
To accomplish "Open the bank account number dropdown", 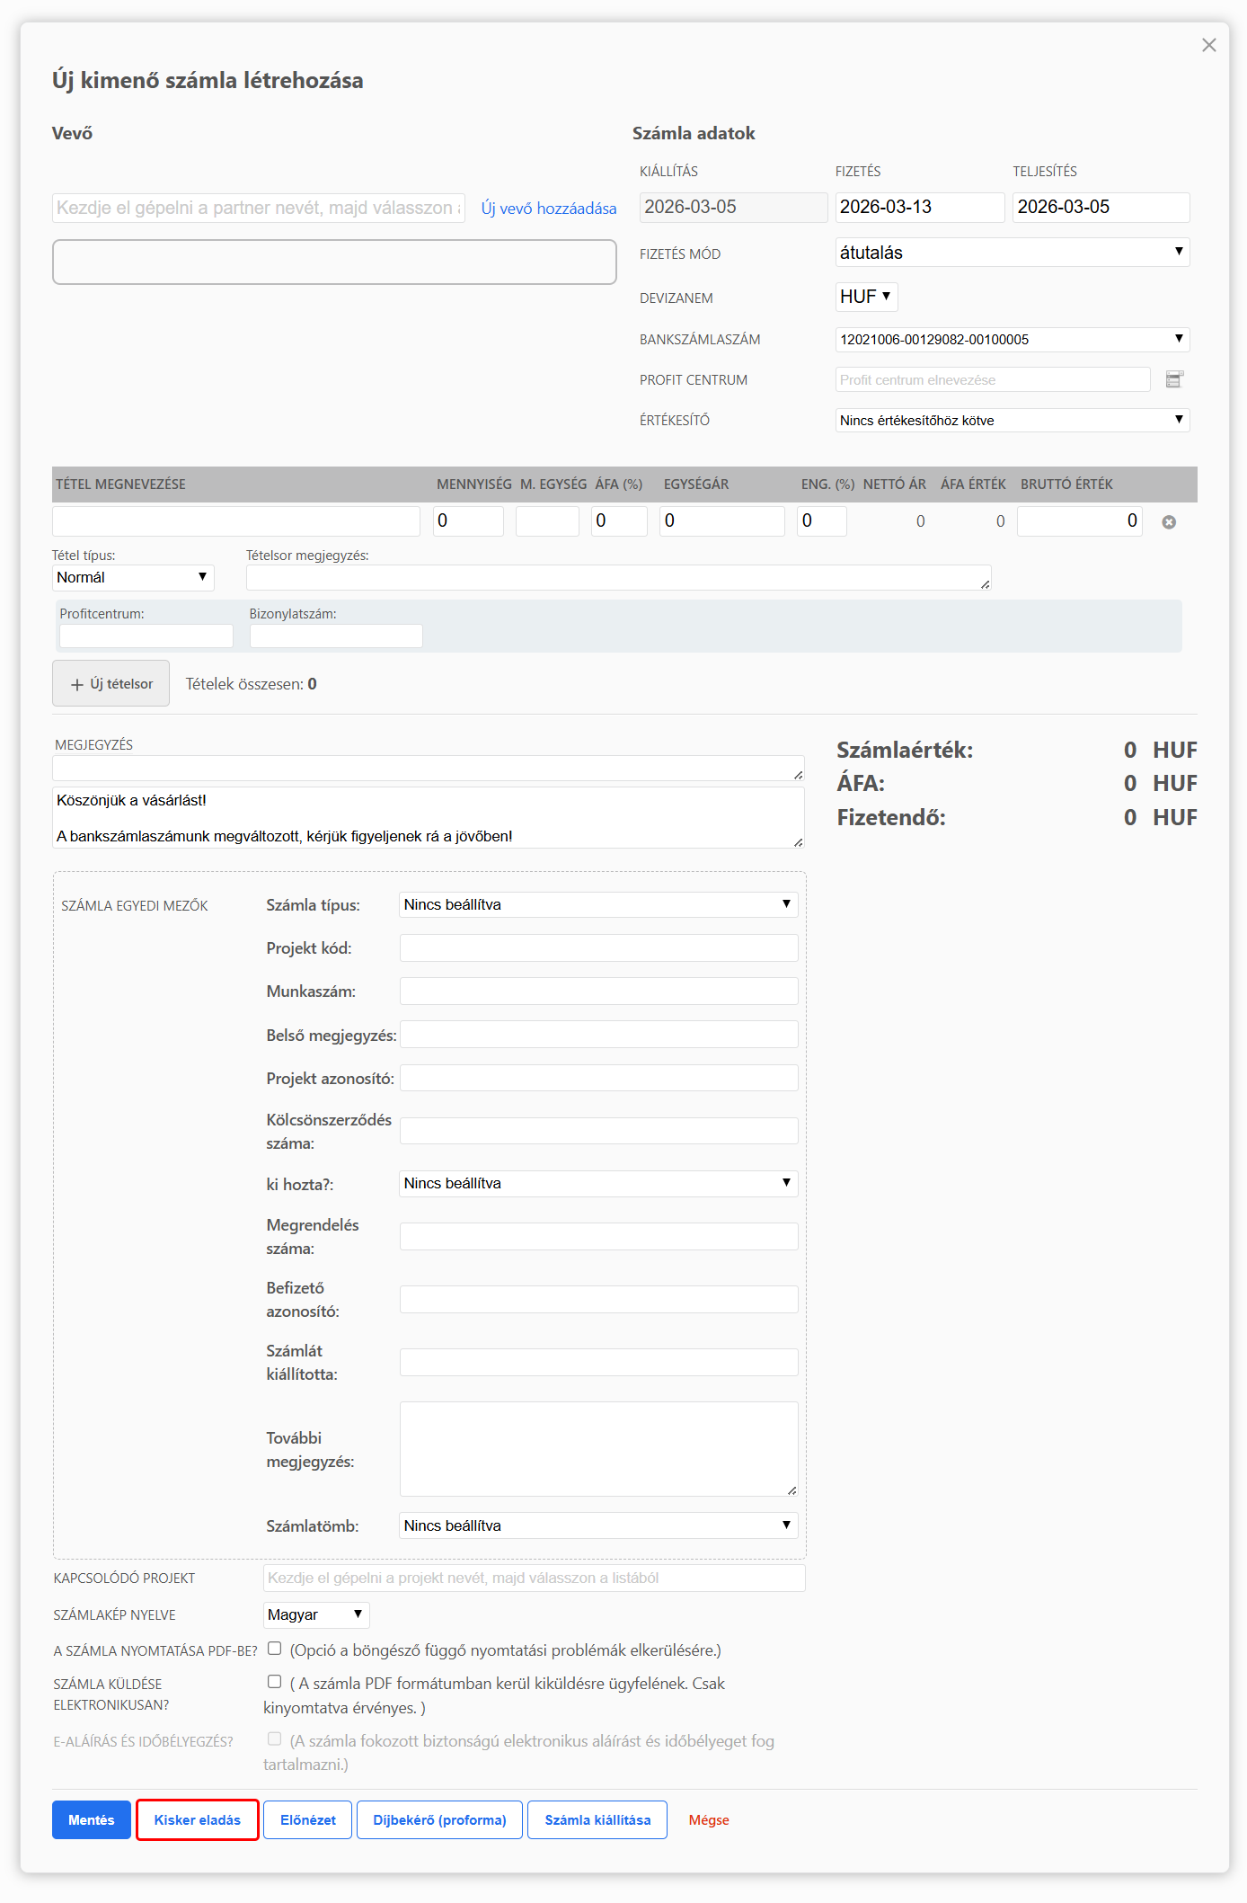I will (x=1012, y=340).
